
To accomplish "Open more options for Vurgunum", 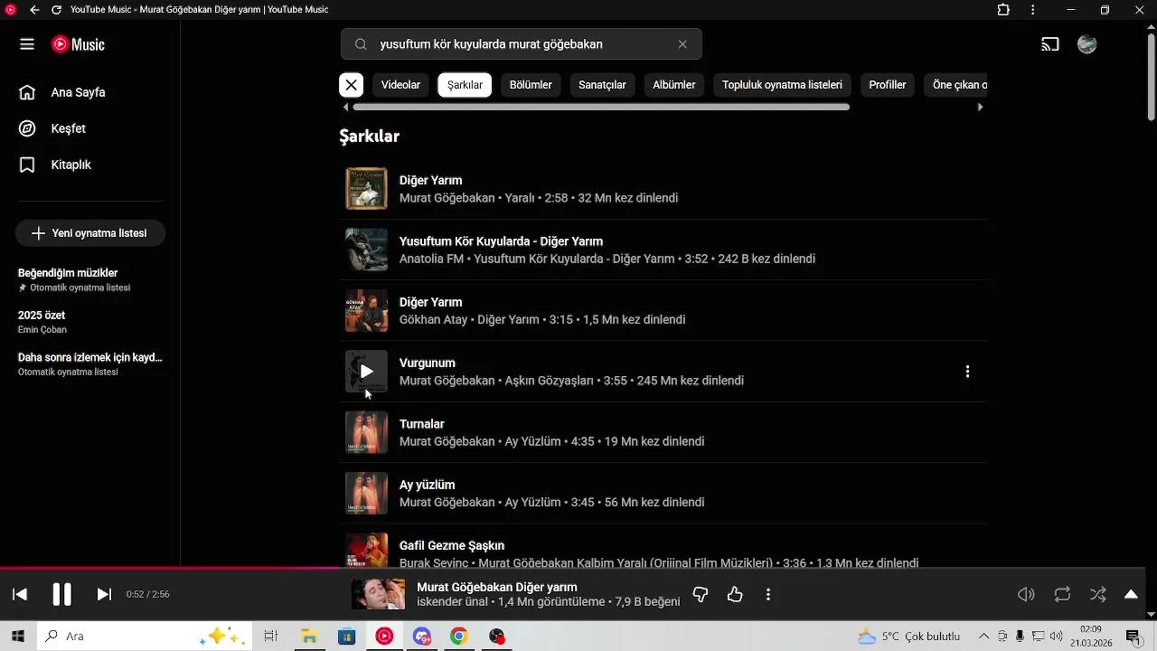I will click(967, 372).
